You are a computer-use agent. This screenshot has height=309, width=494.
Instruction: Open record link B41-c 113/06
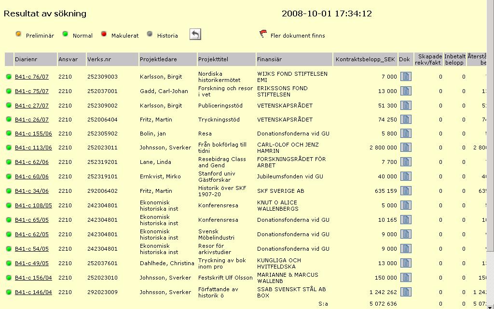pyautogui.click(x=33, y=147)
